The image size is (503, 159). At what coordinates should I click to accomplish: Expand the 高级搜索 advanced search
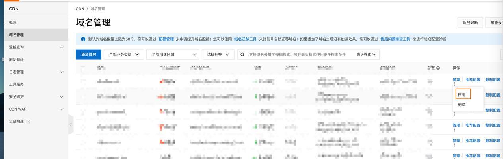click(x=366, y=54)
